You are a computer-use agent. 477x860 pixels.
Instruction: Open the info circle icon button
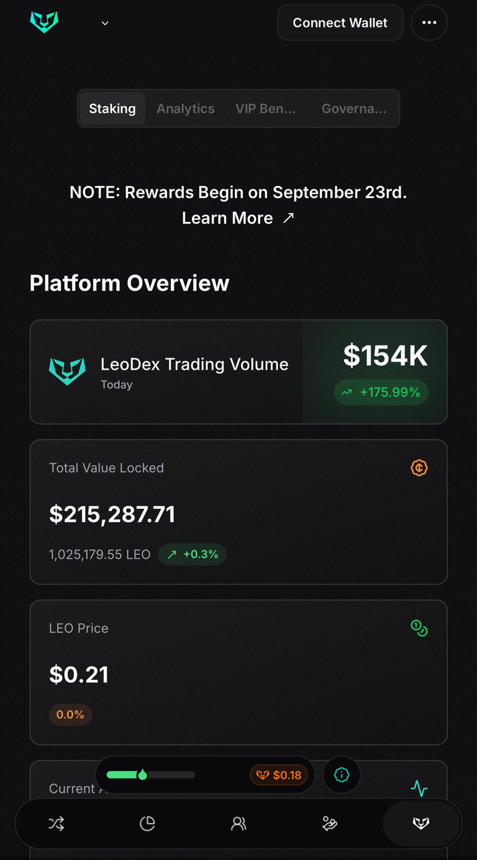342,775
